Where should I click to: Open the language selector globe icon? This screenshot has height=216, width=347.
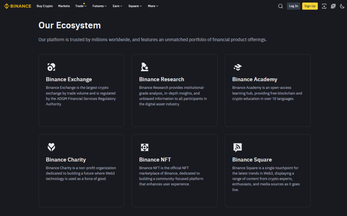[333, 6]
